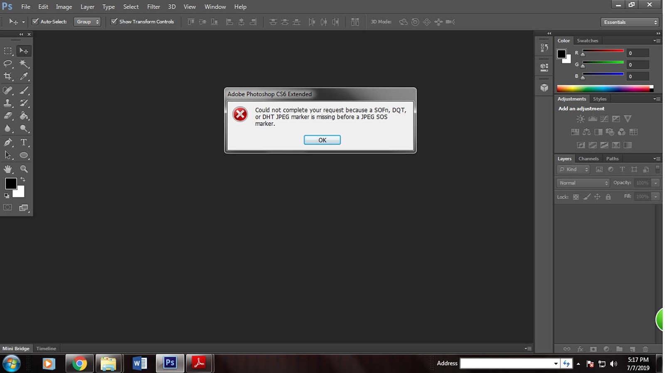Select the Rectangular Marquee tool

8,51
